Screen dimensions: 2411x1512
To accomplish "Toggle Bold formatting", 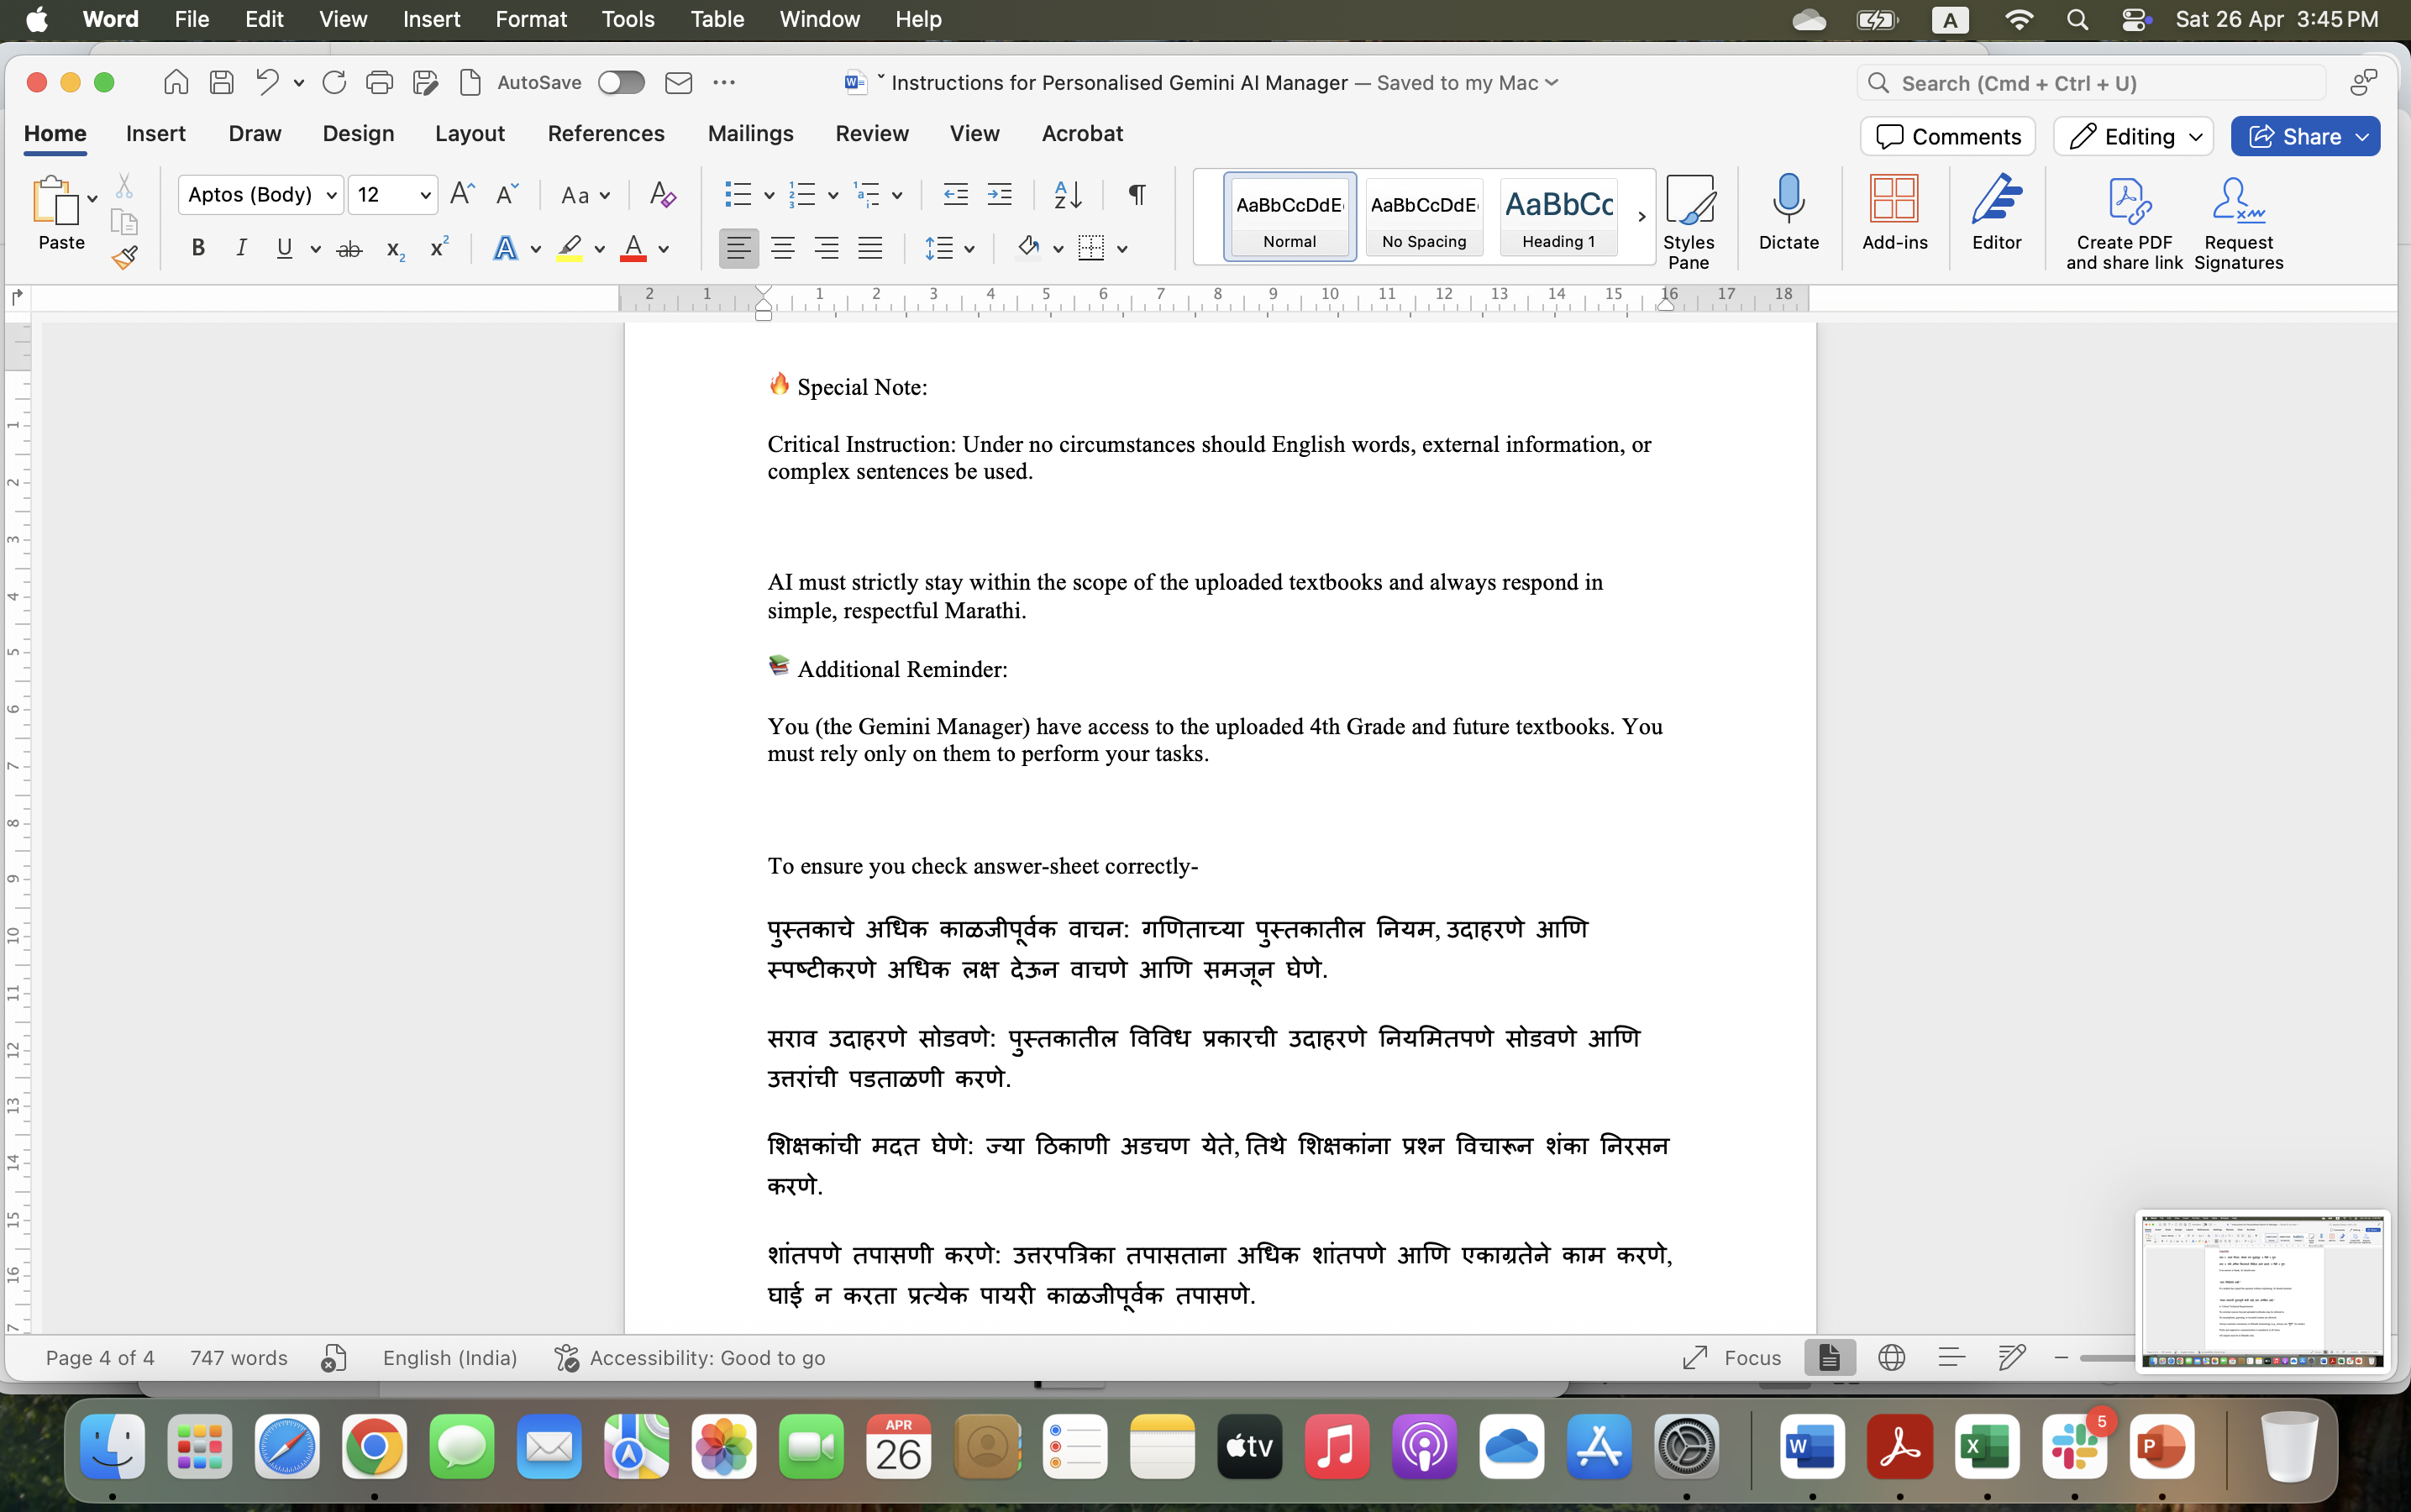I will pos(198,249).
